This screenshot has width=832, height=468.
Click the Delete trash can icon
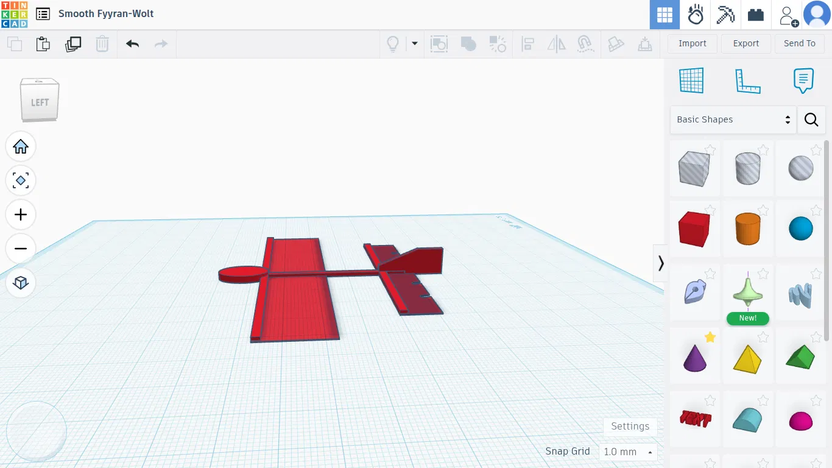102,44
